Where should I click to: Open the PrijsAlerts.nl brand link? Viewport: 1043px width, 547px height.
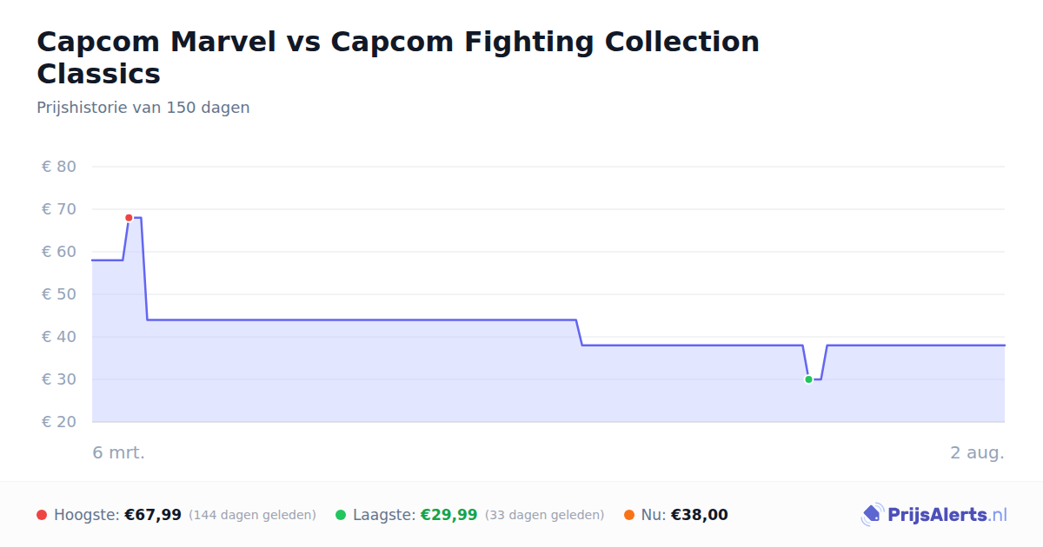[934, 515]
